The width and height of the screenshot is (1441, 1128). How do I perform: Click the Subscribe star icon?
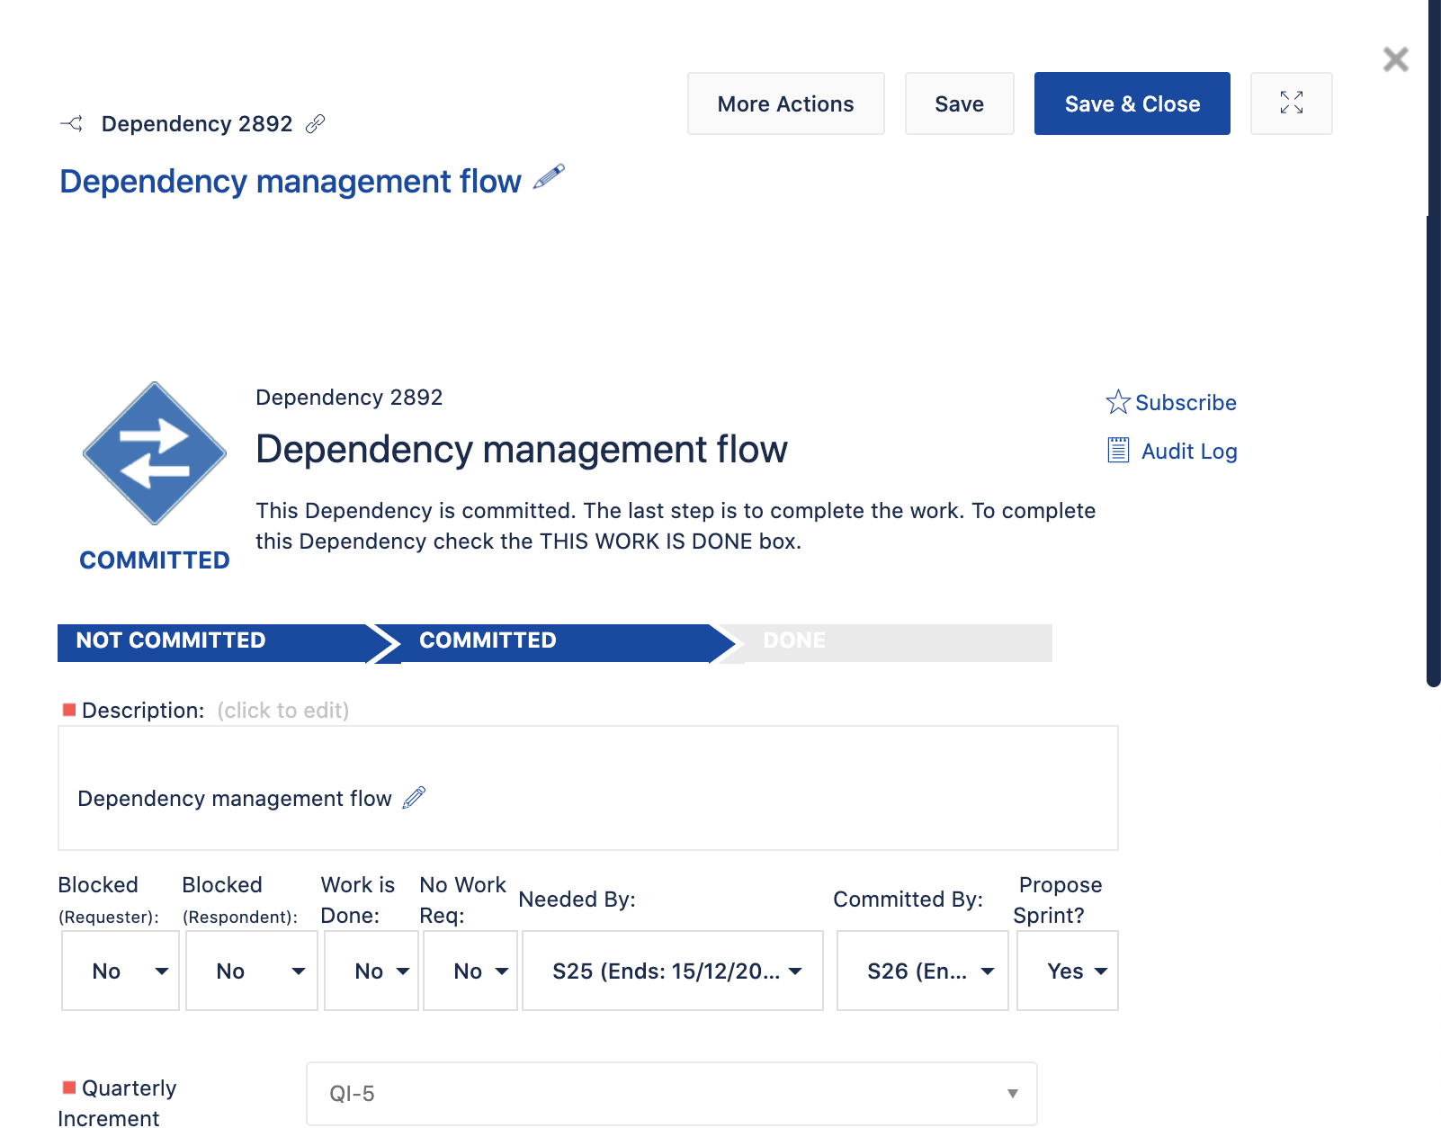click(x=1118, y=401)
